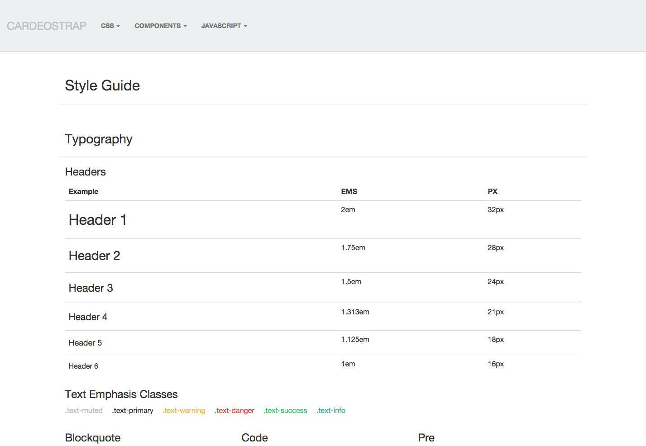Click the Header 4 example text
The width and height of the screenshot is (646, 446).
tap(88, 317)
